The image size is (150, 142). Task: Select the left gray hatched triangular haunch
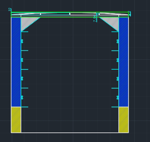pos(27,22)
